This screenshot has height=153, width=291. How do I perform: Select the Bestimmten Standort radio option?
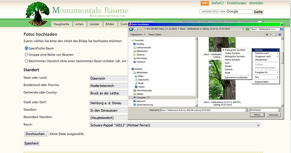click(x=26, y=61)
